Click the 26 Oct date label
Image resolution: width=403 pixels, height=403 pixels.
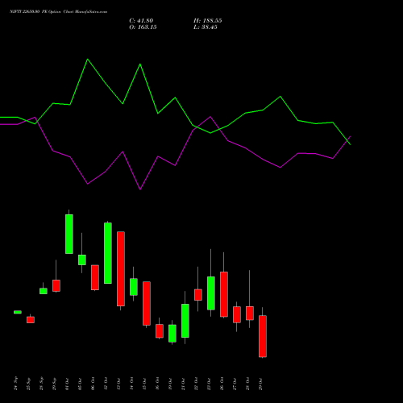click(x=222, y=384)
